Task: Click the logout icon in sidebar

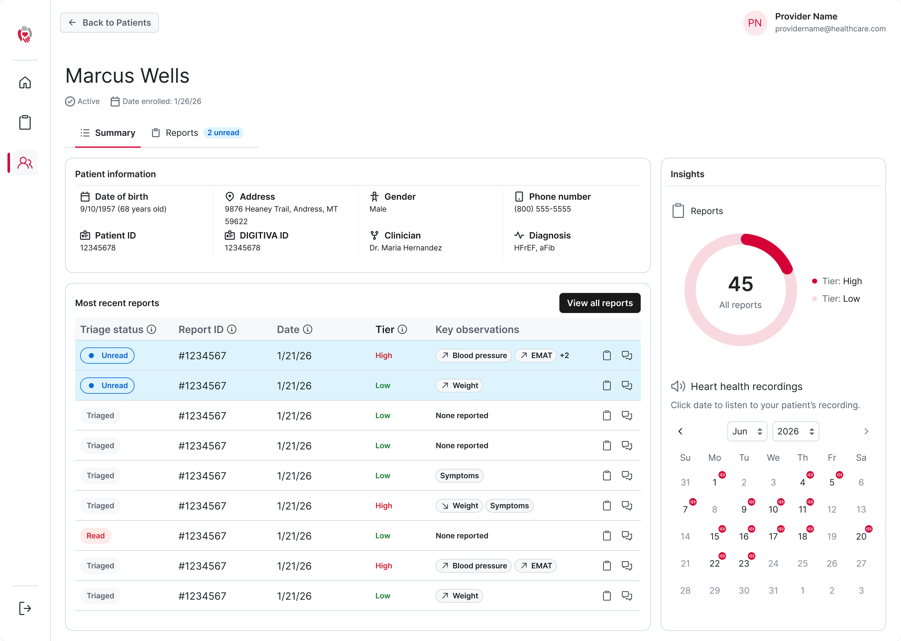Action: (25, 608)
